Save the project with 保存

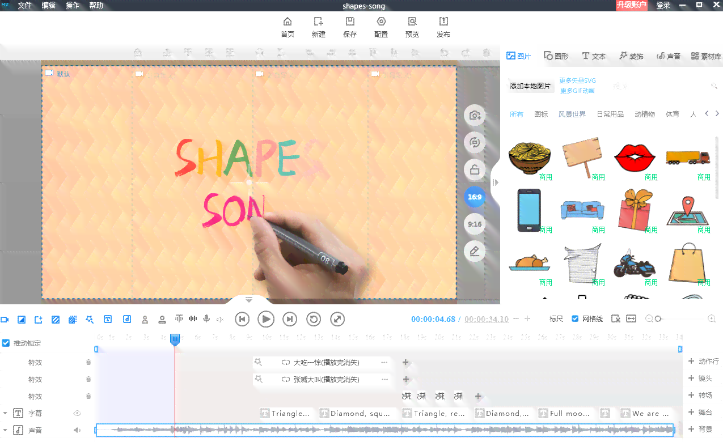(350, 27)
